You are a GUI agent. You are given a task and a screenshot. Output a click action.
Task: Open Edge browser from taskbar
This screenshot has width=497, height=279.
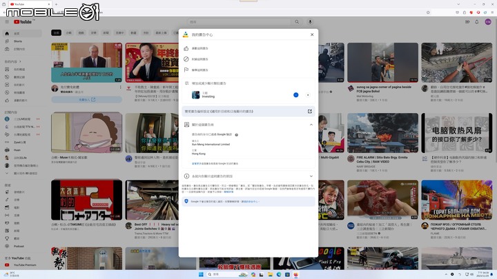coord(279,274)
